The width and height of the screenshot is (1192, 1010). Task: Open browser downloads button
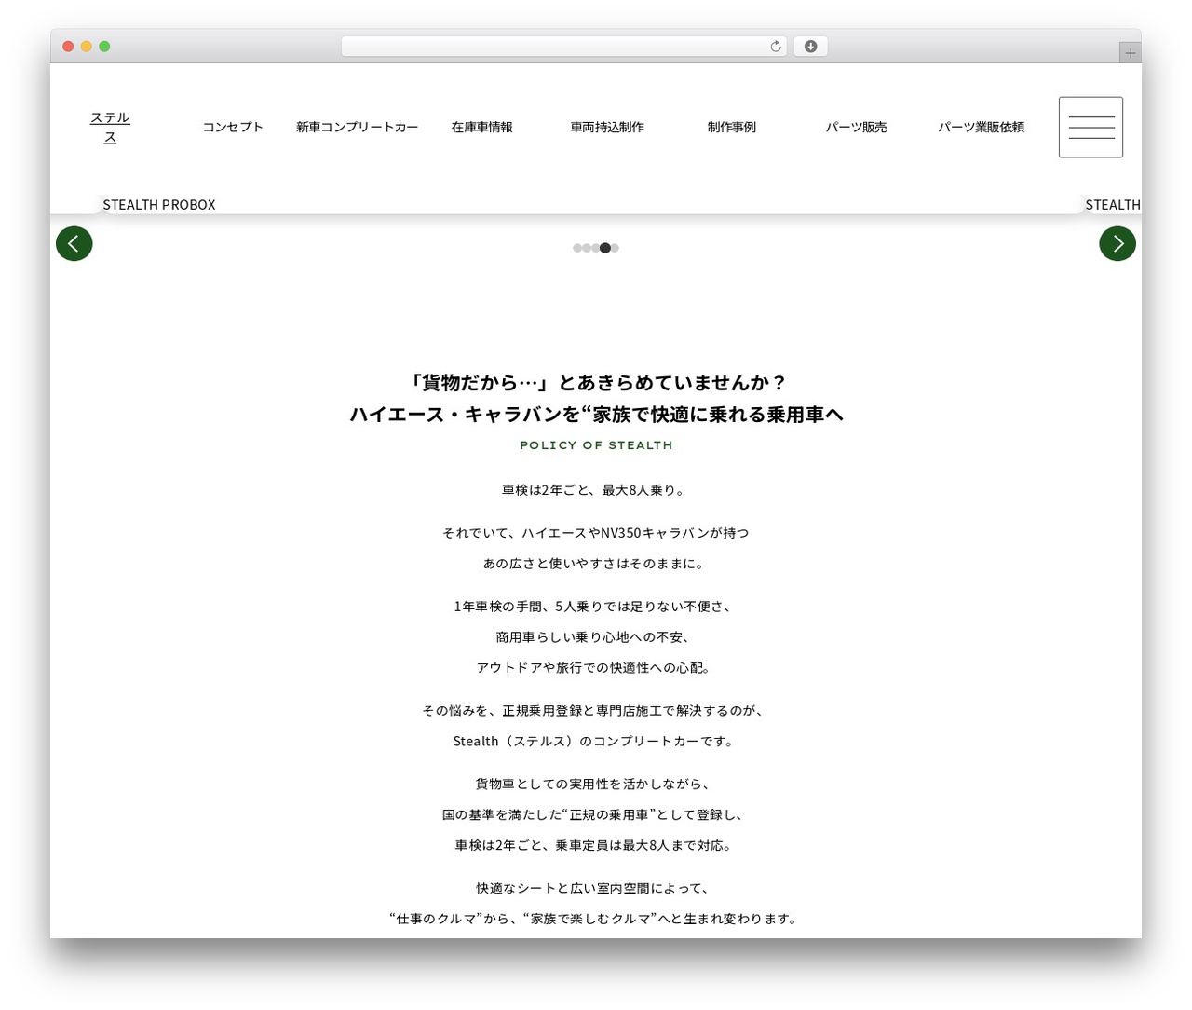(x=810, y=47)
